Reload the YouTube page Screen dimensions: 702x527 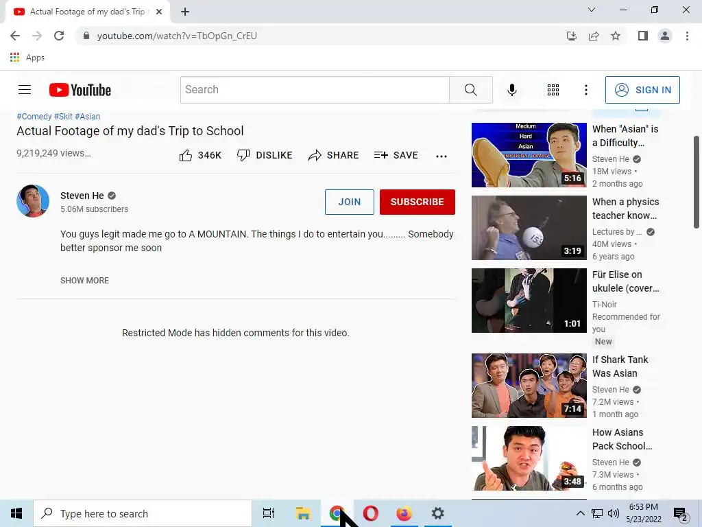coord(59,36)
